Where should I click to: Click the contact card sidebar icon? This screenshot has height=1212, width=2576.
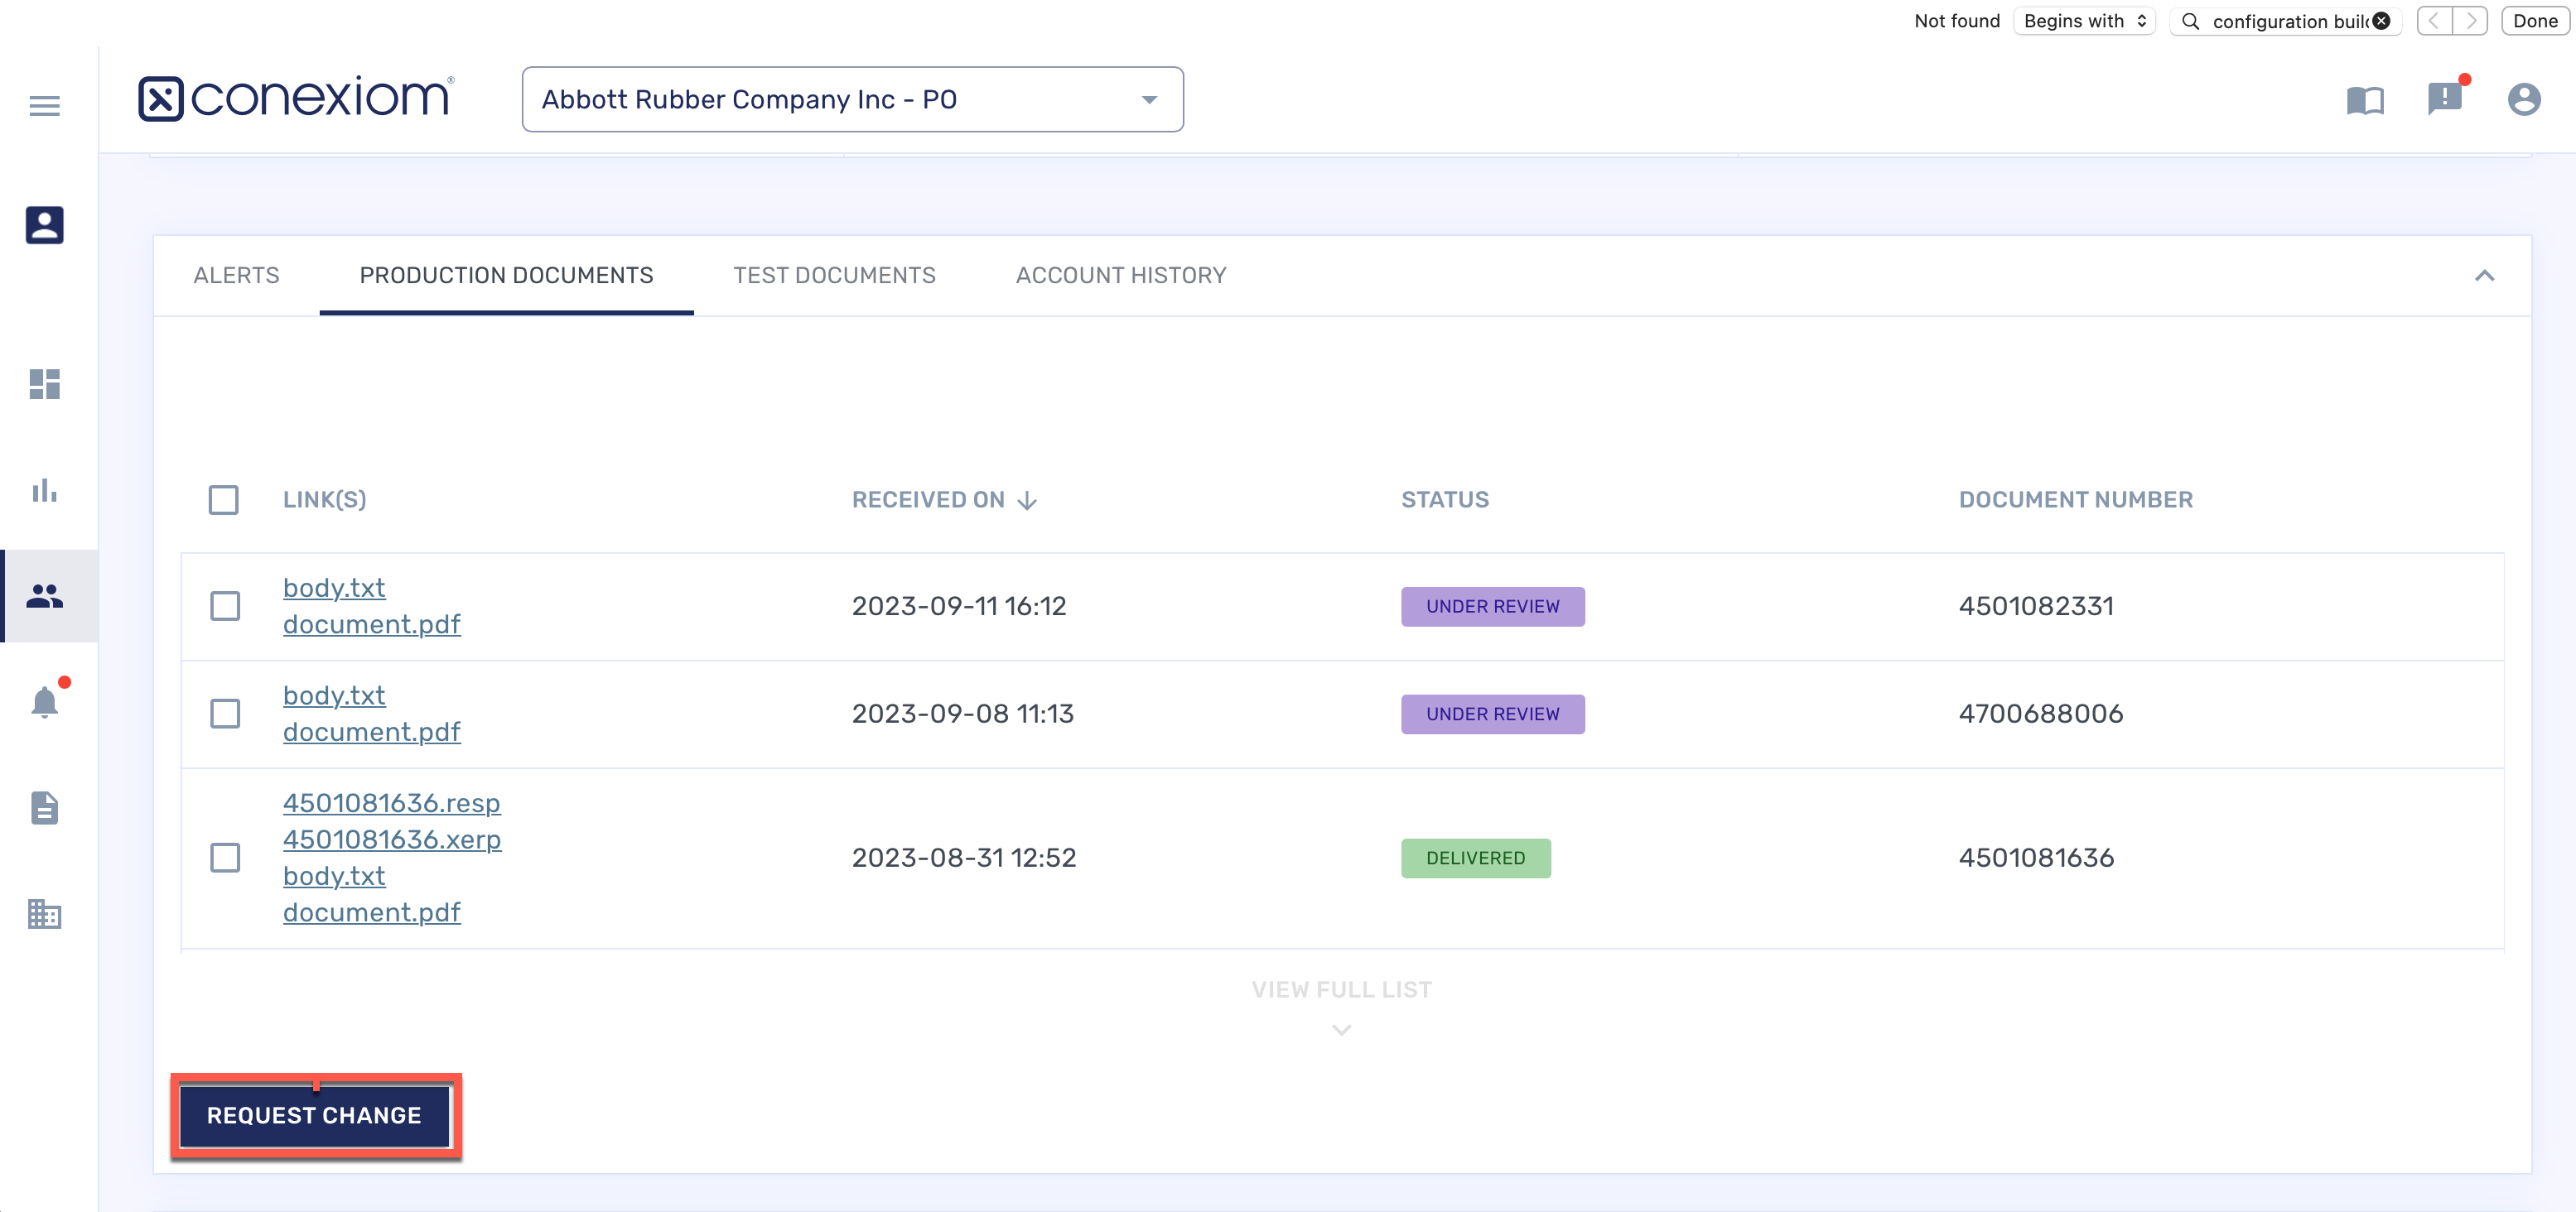coord(44,225)
